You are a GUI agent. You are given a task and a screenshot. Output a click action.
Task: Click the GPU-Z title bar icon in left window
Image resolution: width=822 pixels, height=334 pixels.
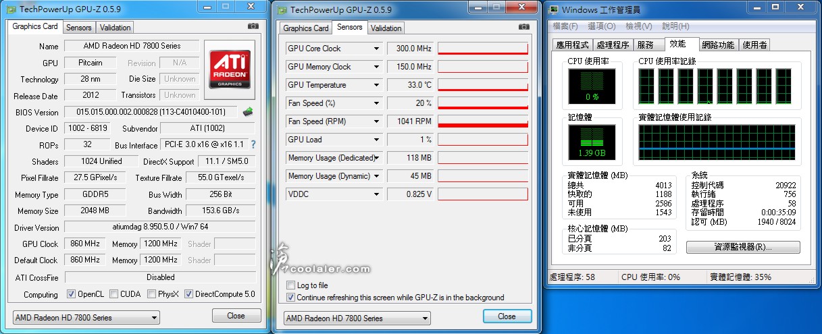click(13, 9)
